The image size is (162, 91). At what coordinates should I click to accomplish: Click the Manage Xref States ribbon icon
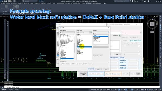pos(6,6)
